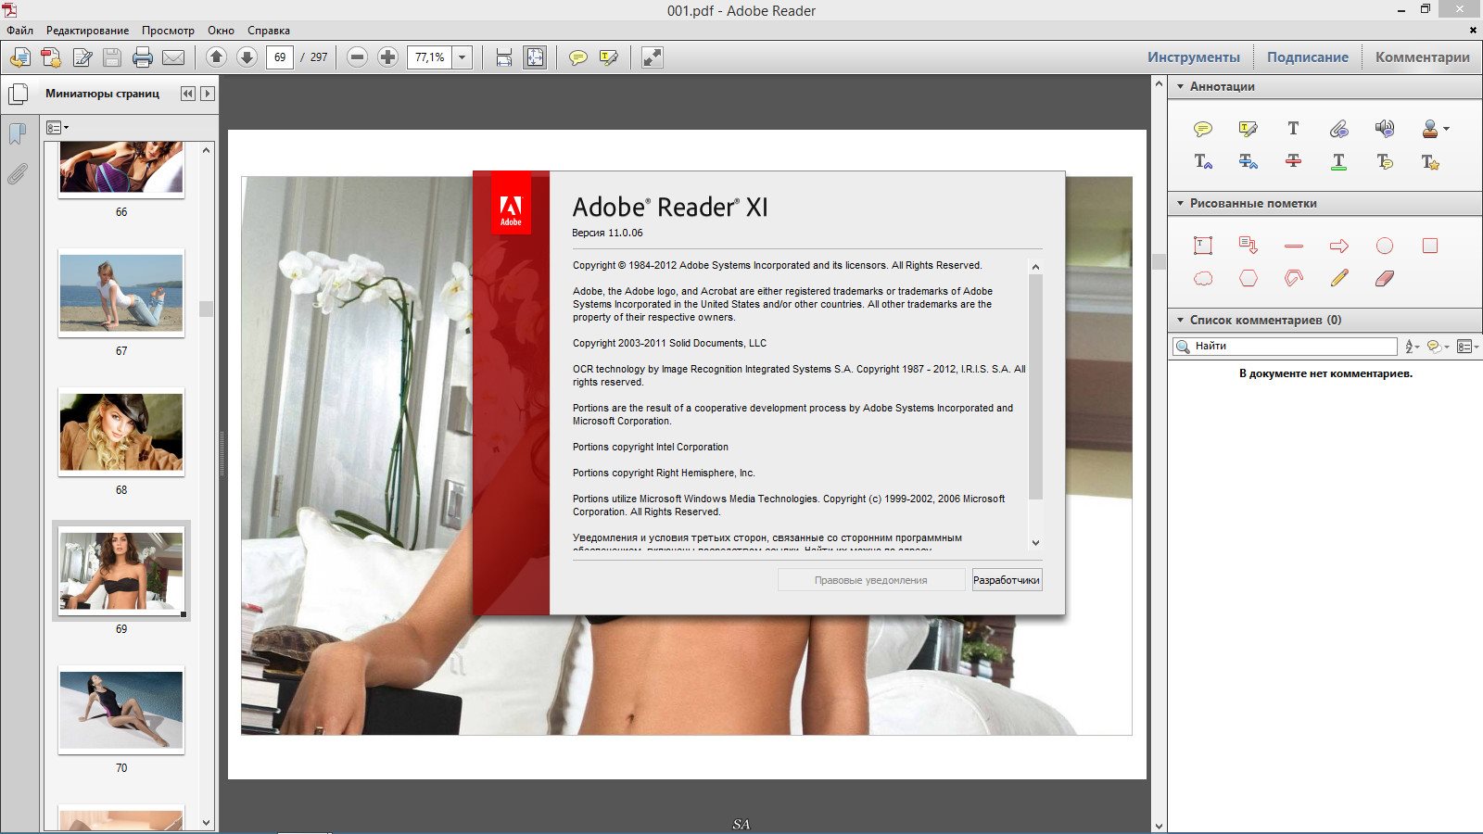The width and height of the screenshot is (1483, 834).
Task: Open Bookmarks panel icon
Action: point(17,134)
